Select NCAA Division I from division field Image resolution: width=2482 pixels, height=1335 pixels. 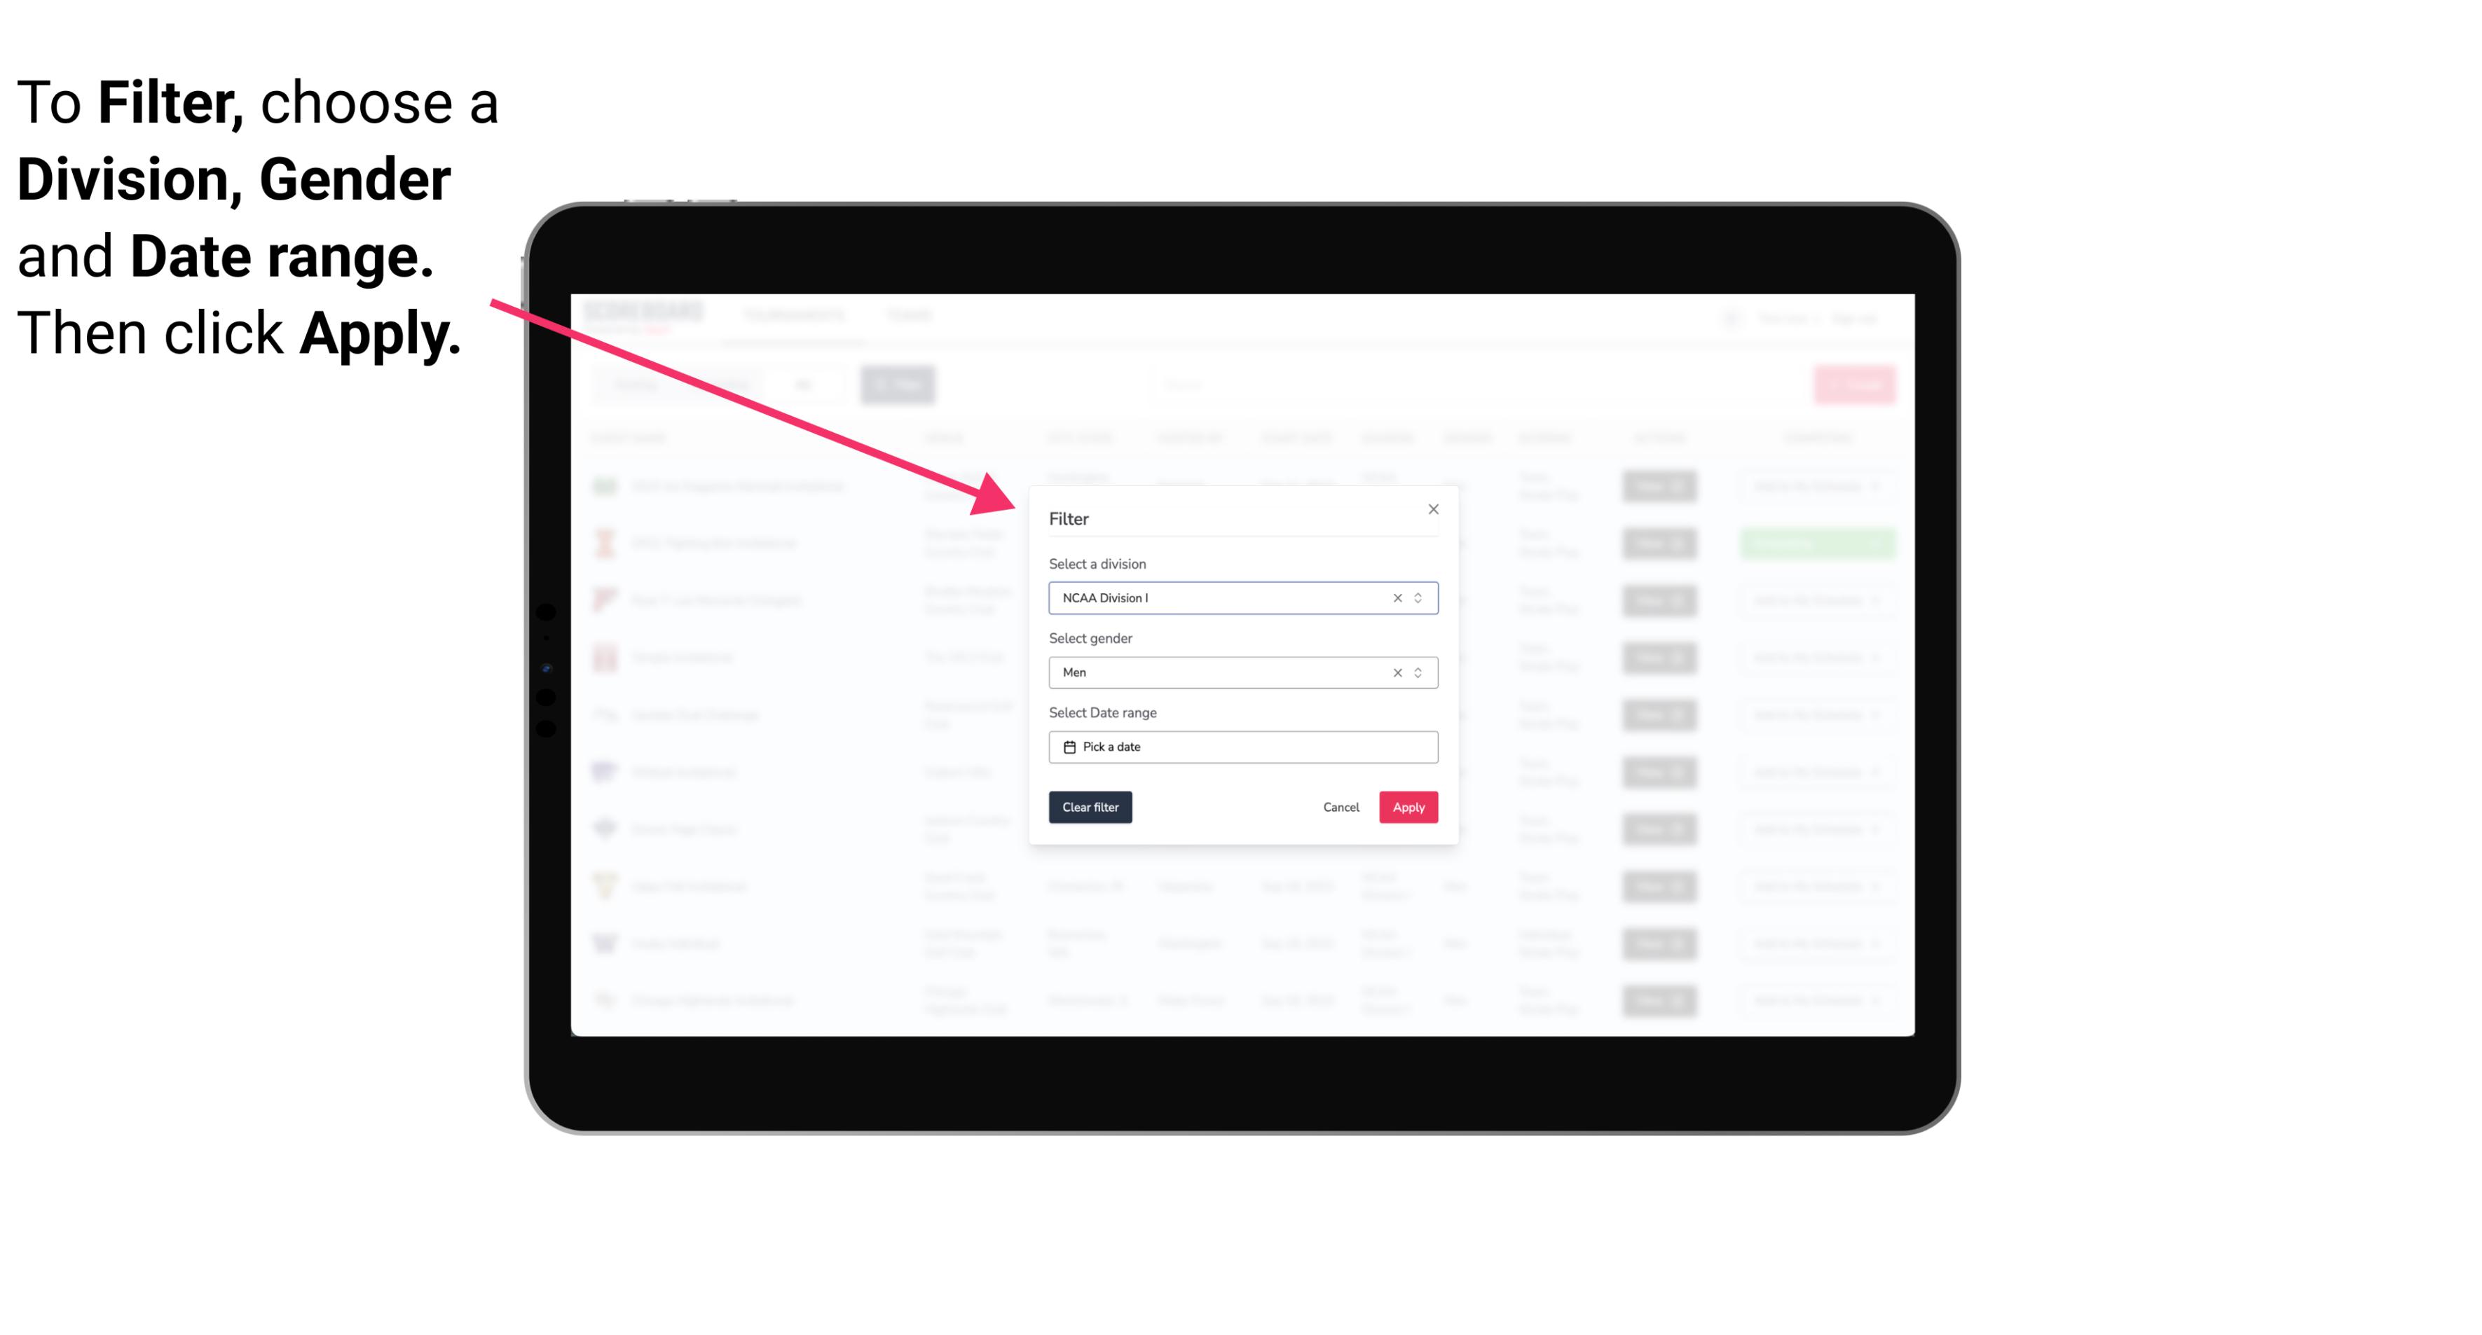tap(1242, 597)
